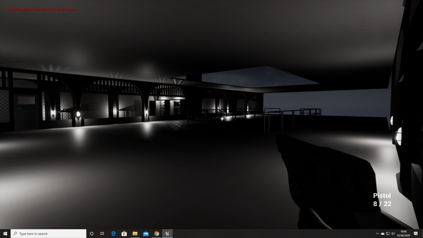This screenshot has height=238, width=423.
Task: Open the Windows Start menu
Action: pyautogui.click(x=5, y=234)
